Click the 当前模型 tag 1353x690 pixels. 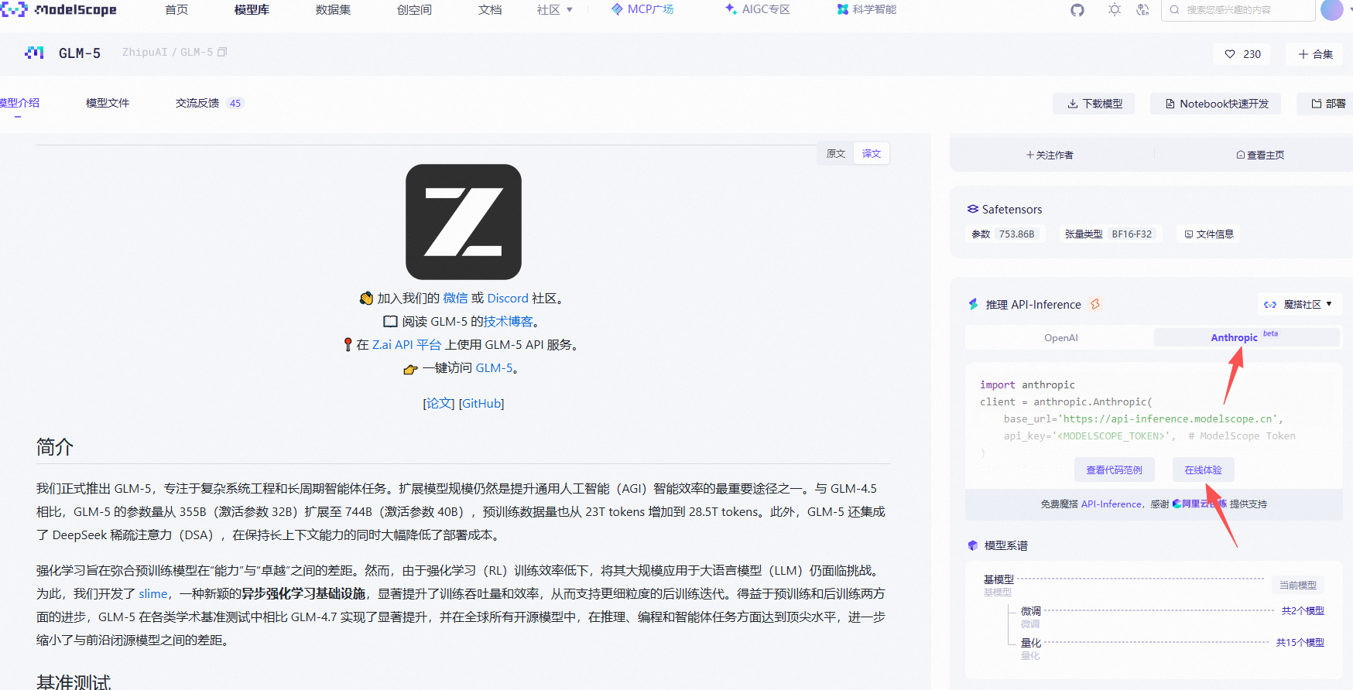coord(1298,585)
